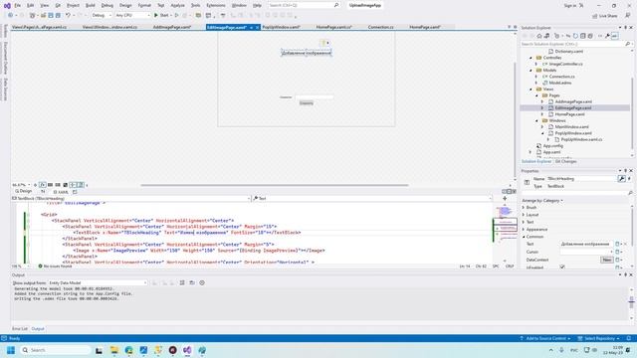Select App.config in Solution Explorer
The image size is (637, 358).
tap(553, 146)
